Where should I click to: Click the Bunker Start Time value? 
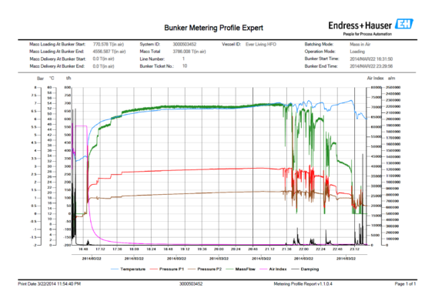pyautogui.click(x=371, y=59)
